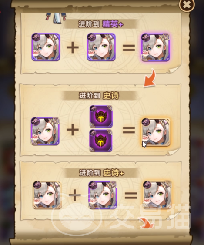
Task: Select first hero portrait in 精英+ row
Action: click(46, 47)
